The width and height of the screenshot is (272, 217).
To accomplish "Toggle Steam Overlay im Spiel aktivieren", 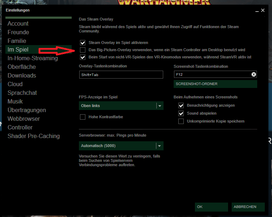I will tap(83, 43).
